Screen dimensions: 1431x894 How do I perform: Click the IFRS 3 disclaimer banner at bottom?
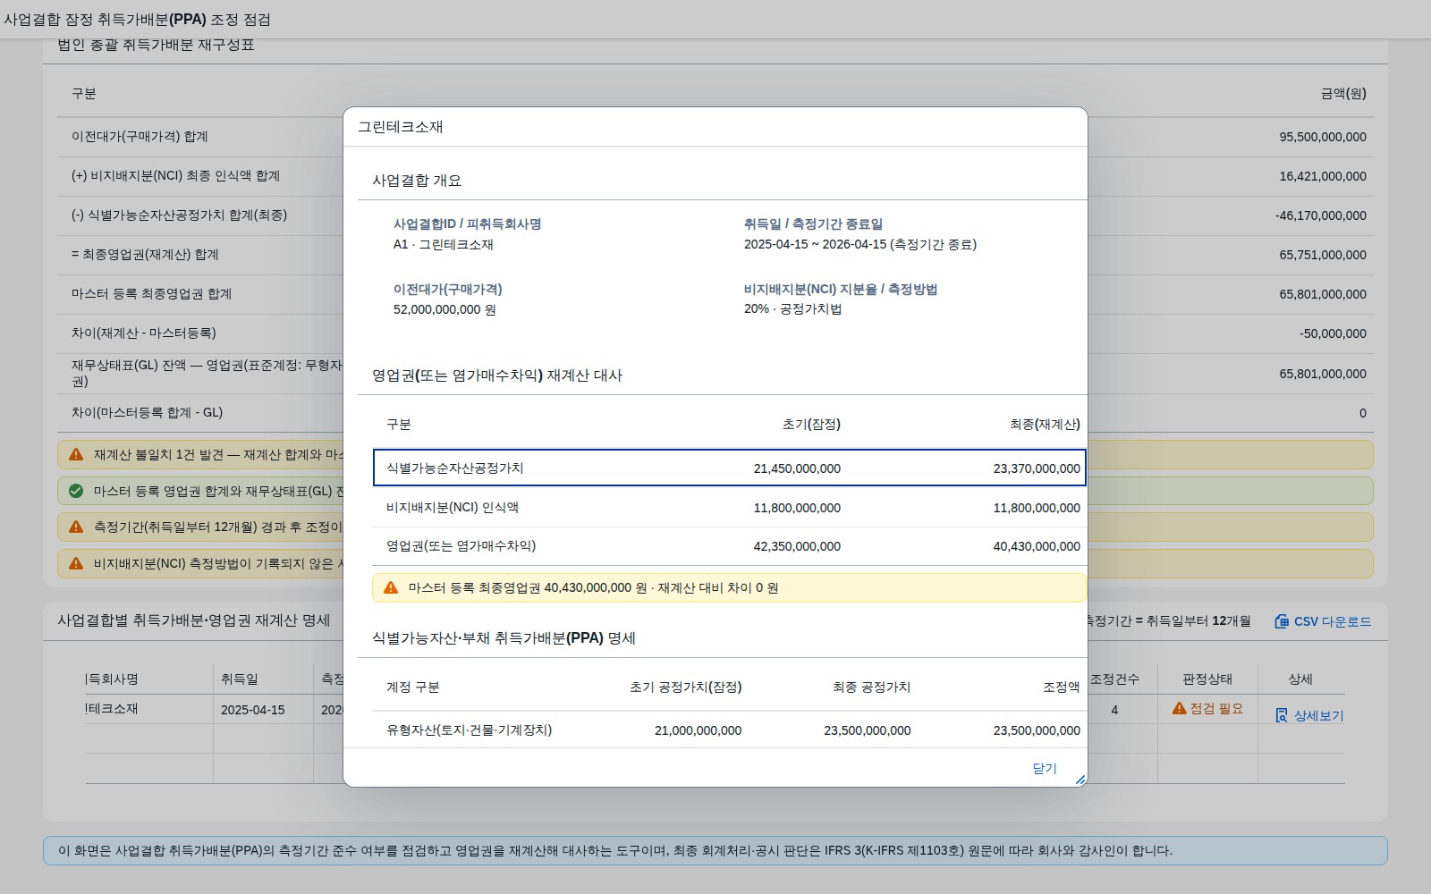[x=715, y=850]
